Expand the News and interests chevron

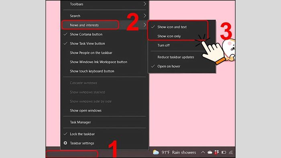(145, 25)
